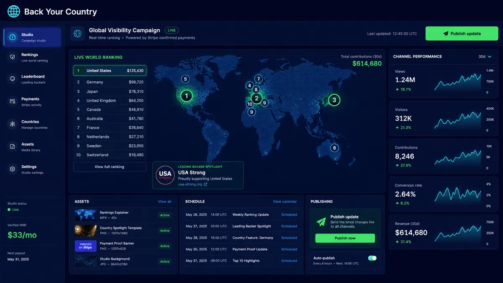The width and height of the screenshot is (503, 283).
Task: Click View all link in Assets
Action: click(164, 202)
